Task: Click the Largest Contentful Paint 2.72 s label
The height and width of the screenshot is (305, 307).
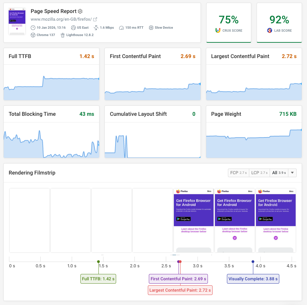Action: (x=180, y=290)
